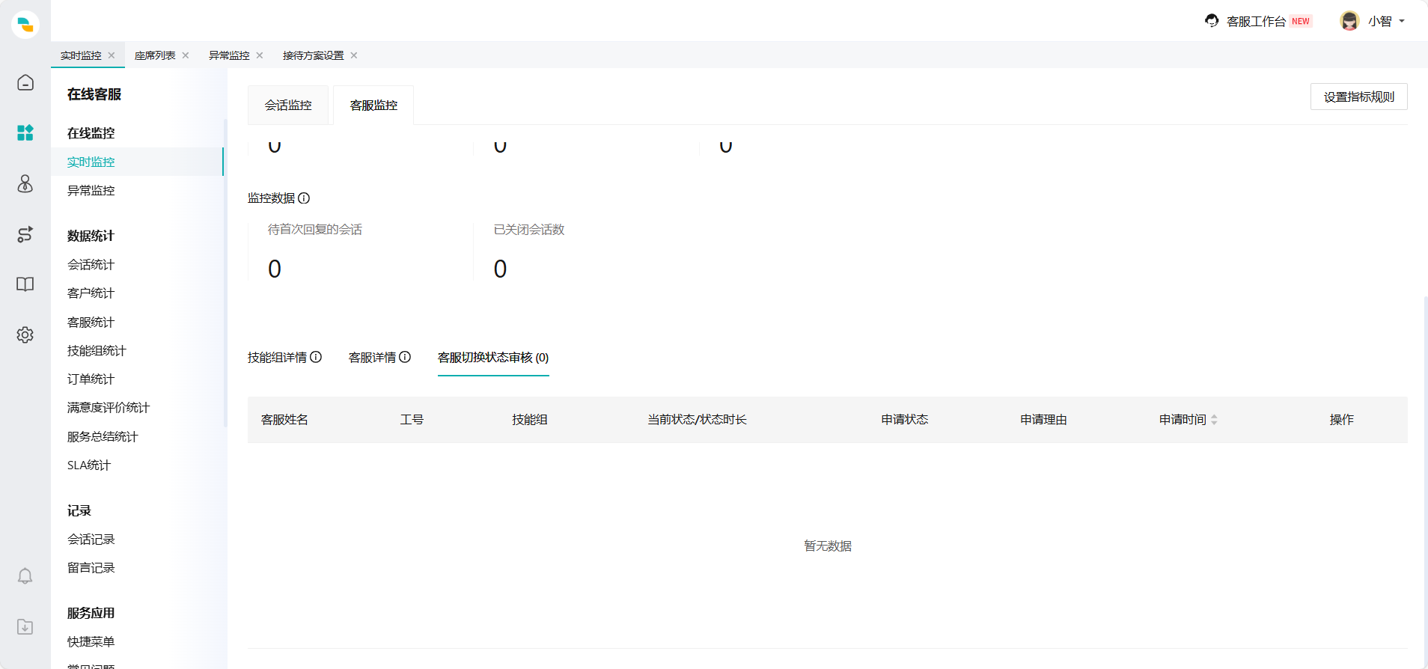1428x669 pixels.
Task: Close the 座席列表 tab
Action: pyautogui.click(x=186, y=55)
